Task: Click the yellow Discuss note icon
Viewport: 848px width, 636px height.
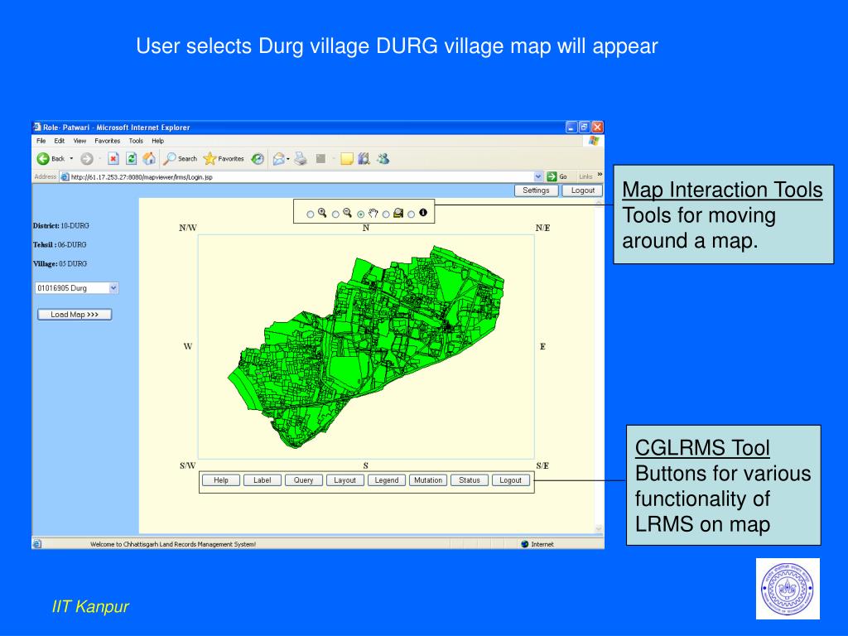Action: 347,158
